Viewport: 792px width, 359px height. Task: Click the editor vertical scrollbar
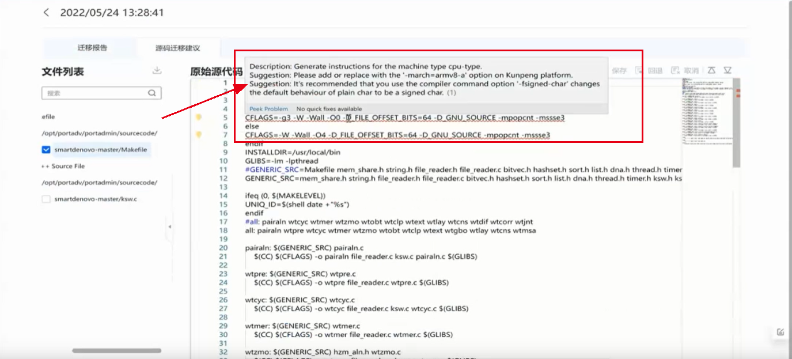tap(737, 123)
